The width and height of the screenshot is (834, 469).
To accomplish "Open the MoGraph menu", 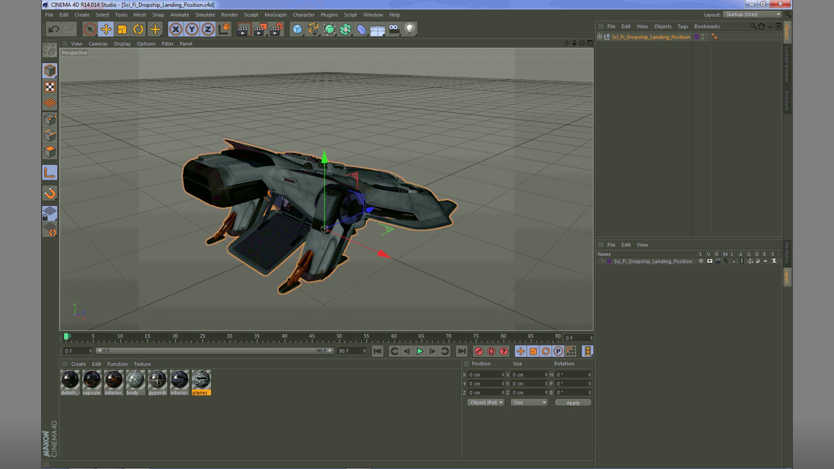I will 275,15.
